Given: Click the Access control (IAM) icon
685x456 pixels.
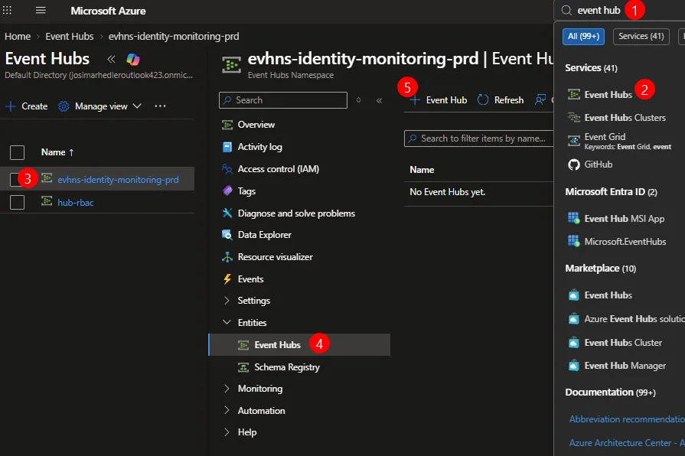Looking at the screenshot, I should click(x=227, y=169).
